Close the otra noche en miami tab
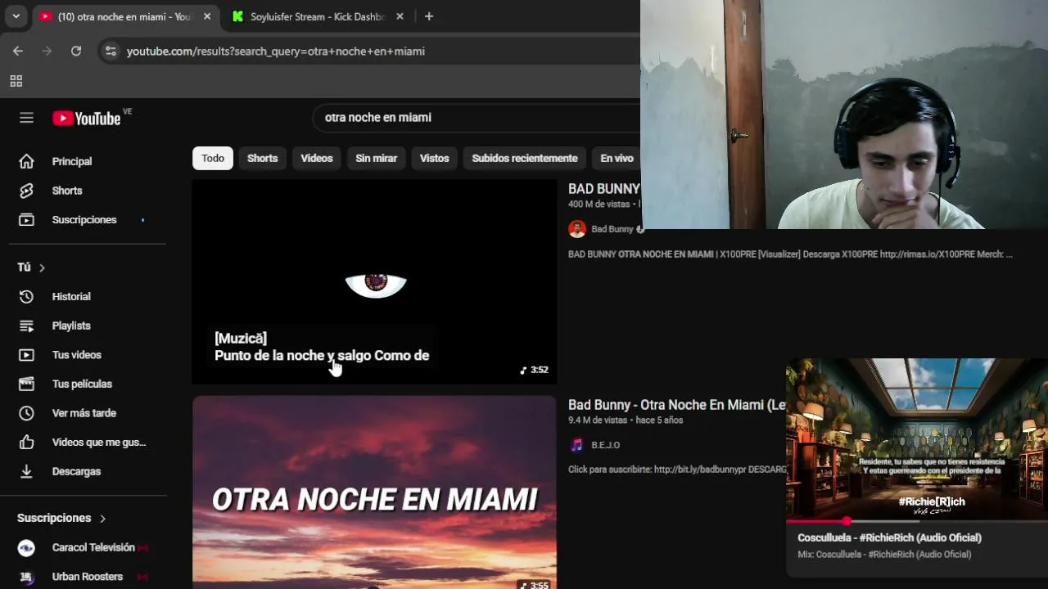1048x589 pixels. click(x=207, y=16)
